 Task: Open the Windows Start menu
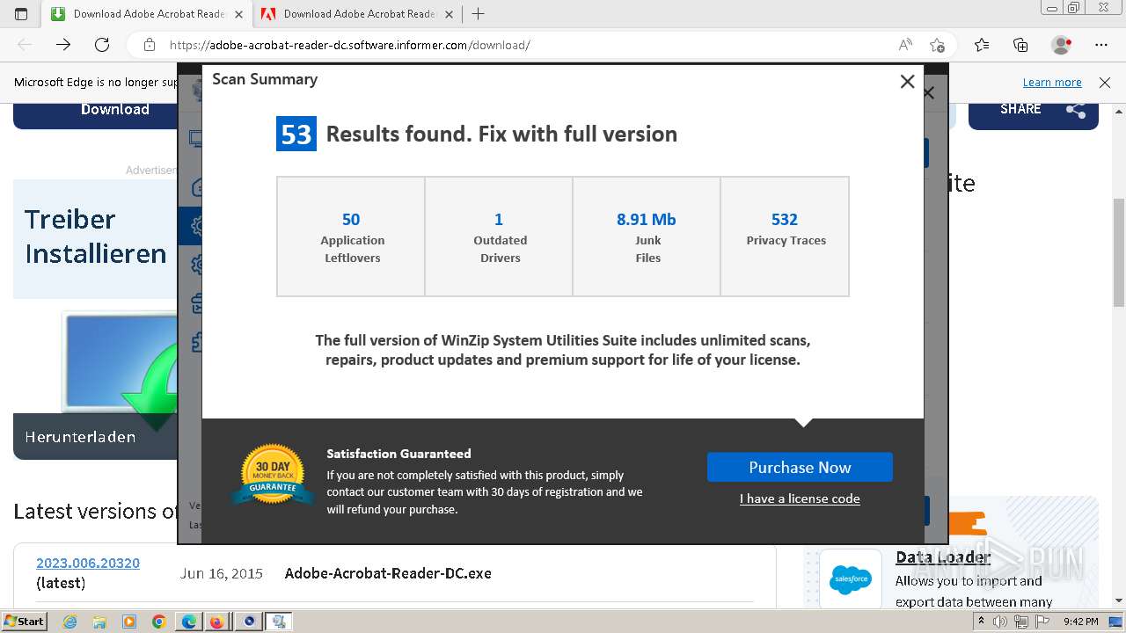pos(25,622)
